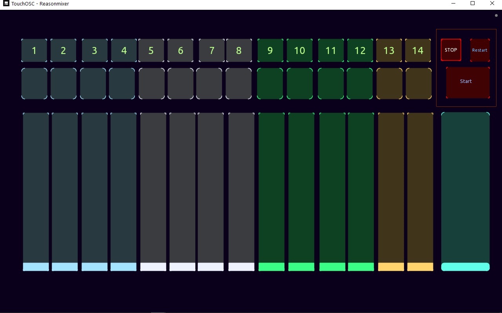Tap the blank green pad under button 9
Image resolution: width=502 pixels, height=313 pixels.
click(270, 84)
